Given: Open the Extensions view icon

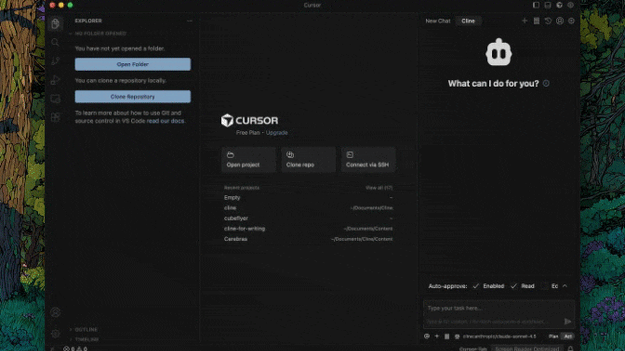Looking at the screenshot, I should [x=55, y=118].
